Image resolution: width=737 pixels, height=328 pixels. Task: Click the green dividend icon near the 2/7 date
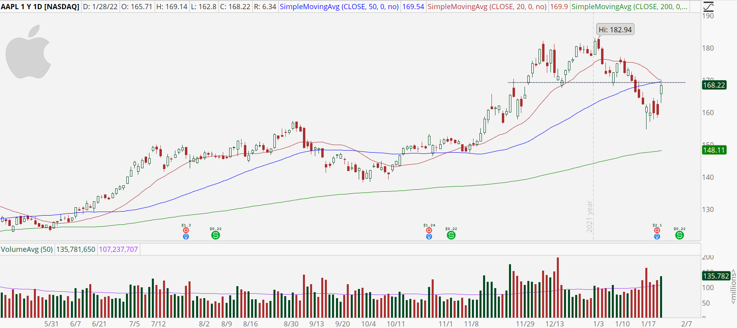(680, 235)
